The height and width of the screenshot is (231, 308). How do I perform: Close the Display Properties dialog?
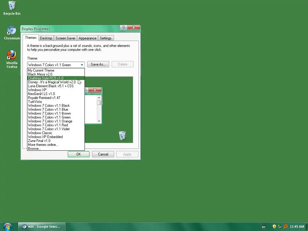point(134,27)
